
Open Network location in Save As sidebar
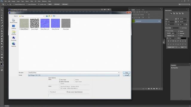click(x=13, y=45)
